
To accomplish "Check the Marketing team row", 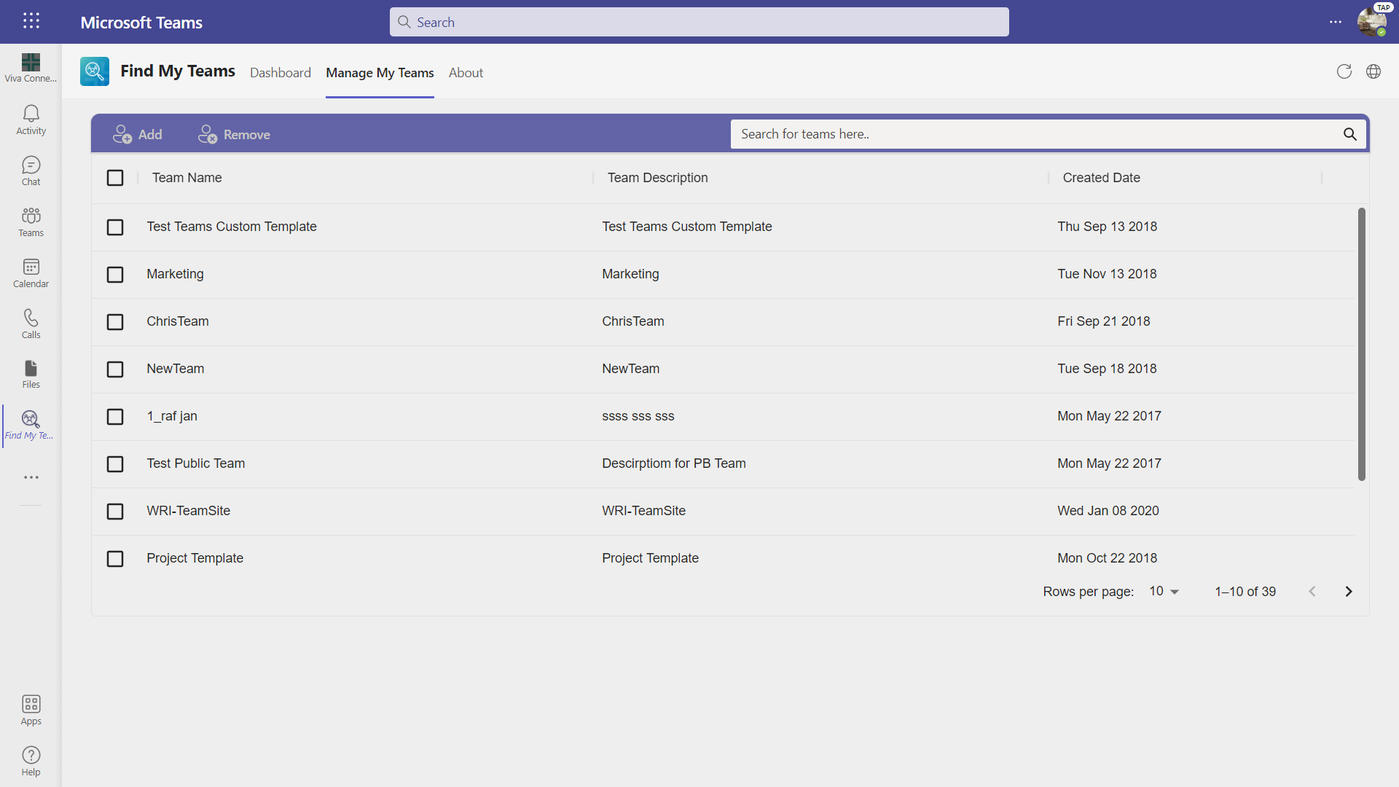I will [x=115, y=275].
